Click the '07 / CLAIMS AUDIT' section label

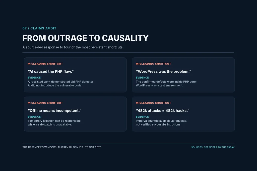pyautogui.click(x=39, y=28)
